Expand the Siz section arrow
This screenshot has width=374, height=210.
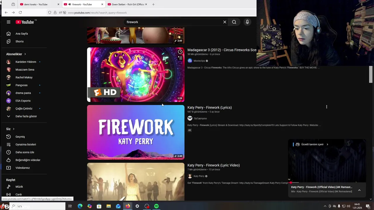pos(13,129)
